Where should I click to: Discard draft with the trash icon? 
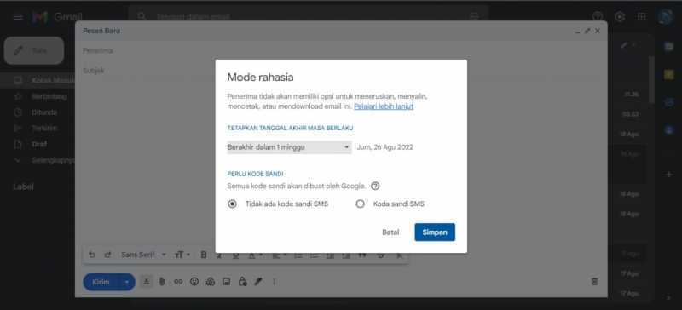tap(594, 282)
